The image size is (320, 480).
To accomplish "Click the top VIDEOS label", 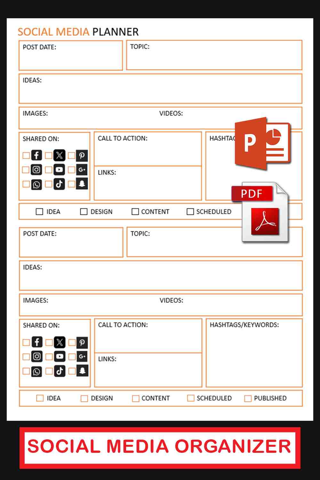I will [171, 113].
